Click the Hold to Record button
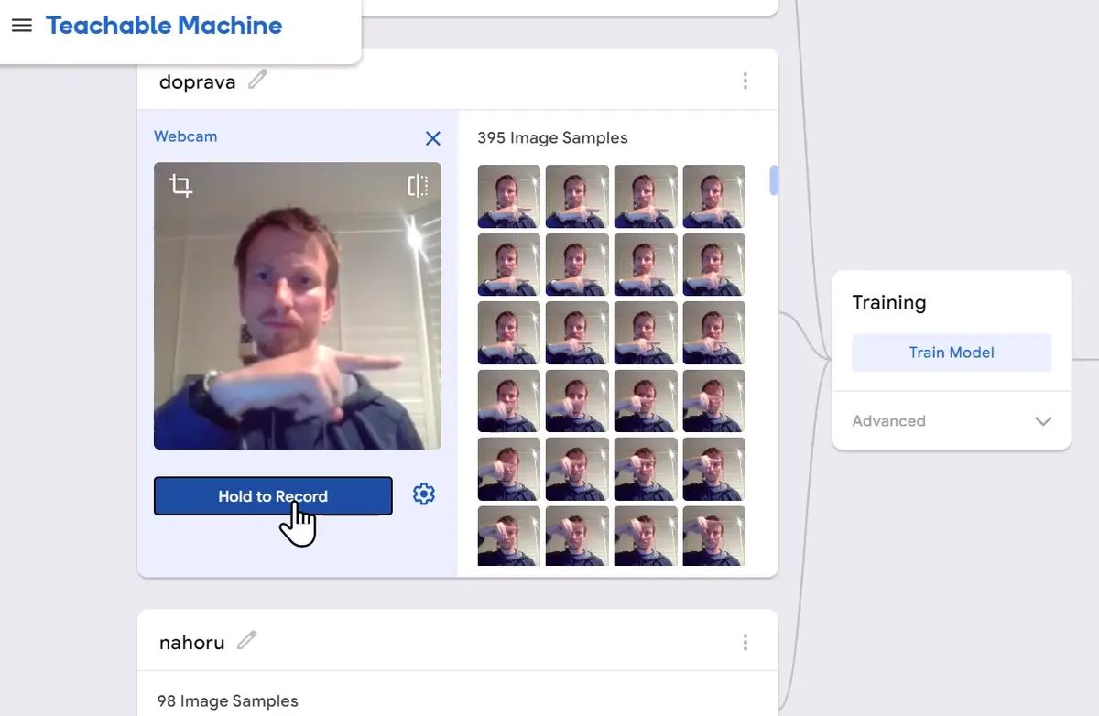 [x=273, y=496]
